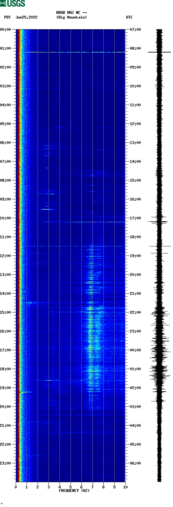Click the 00:00 UTC time label
This screenshot has height=507, width=173.
tap(135, 350)
